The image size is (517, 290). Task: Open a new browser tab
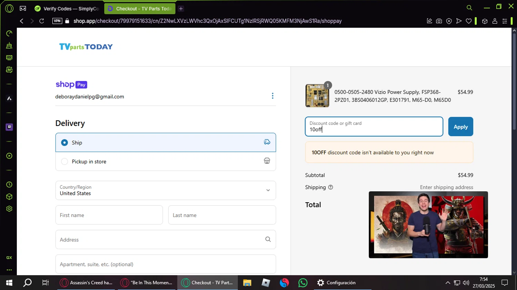click(x=181, y=9)
